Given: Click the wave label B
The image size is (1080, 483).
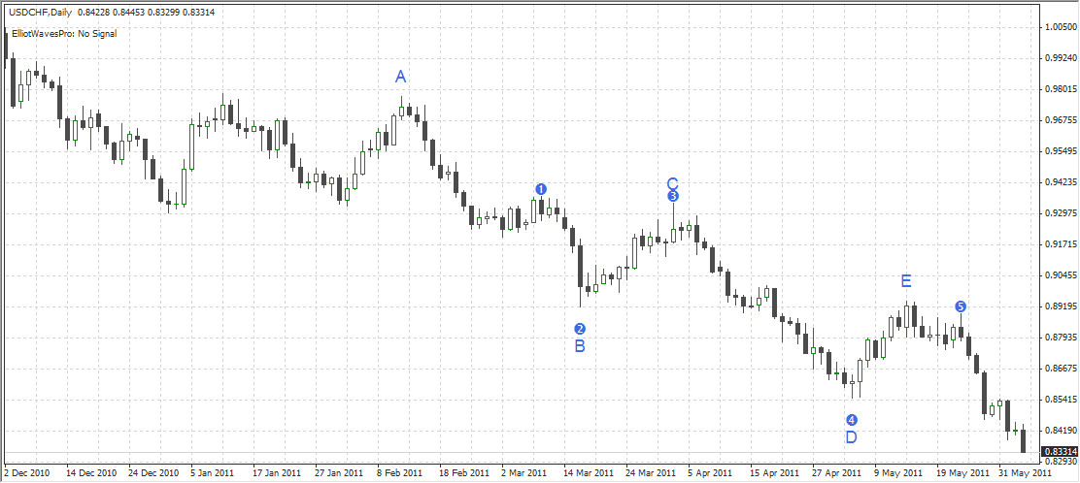Looking at the screenshot, I should point(580,345).
